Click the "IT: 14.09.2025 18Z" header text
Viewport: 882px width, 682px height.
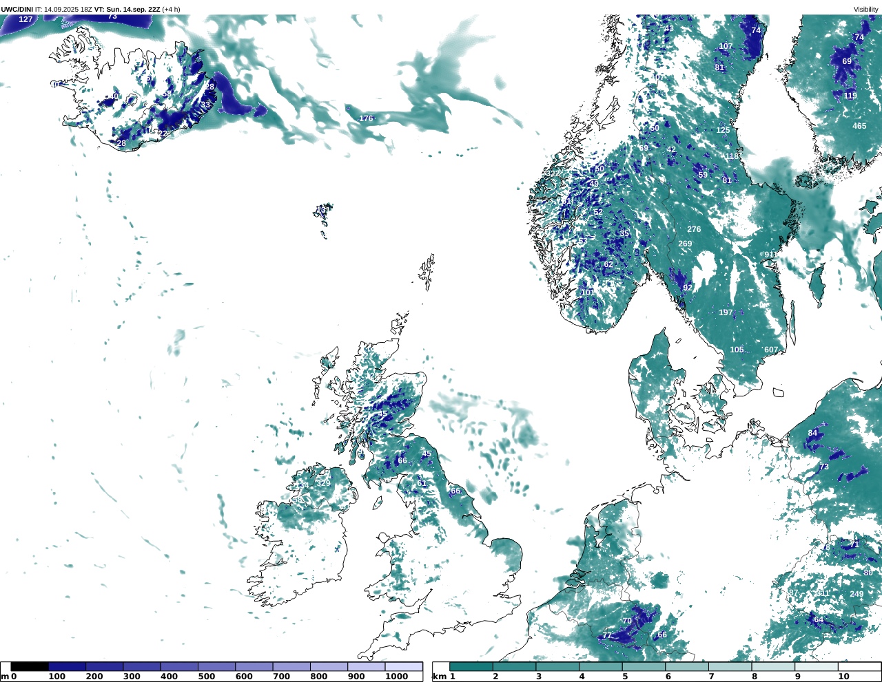point(63,9)
